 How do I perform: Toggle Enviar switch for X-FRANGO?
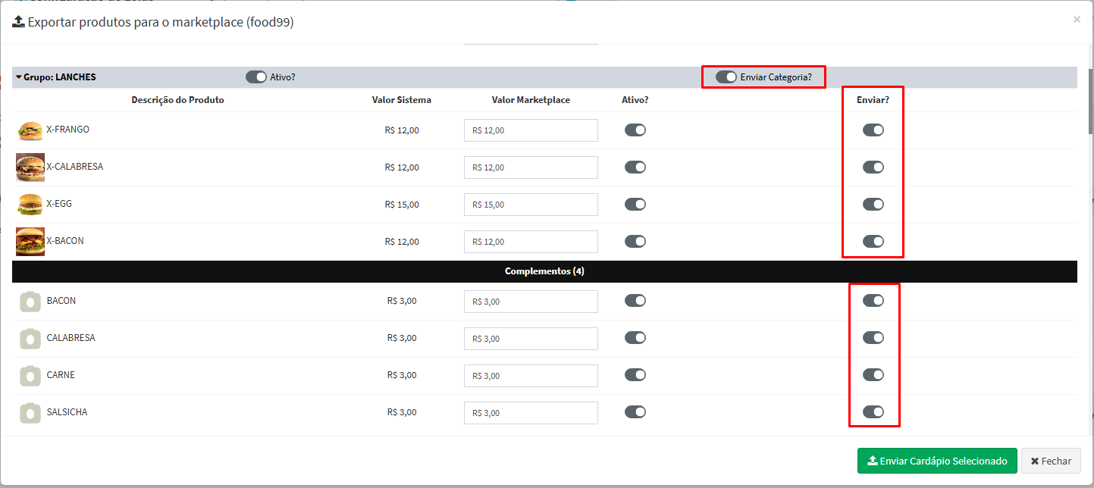point(873,130)
